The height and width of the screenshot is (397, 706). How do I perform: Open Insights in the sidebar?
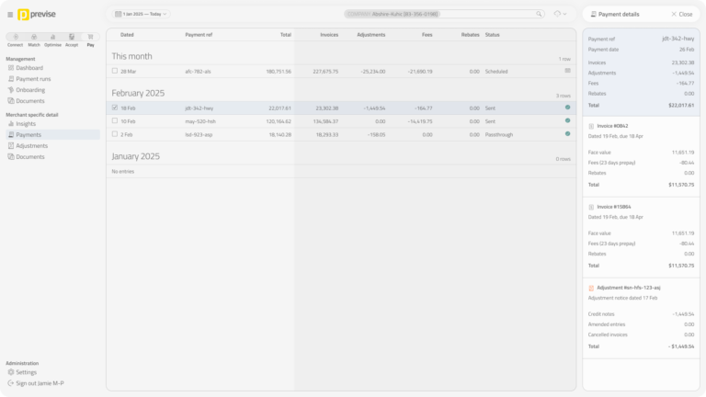click(x=26, y=124)
